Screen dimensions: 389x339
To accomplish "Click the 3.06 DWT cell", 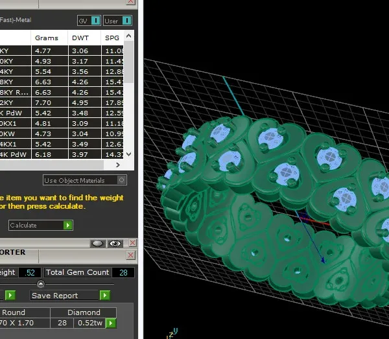I will [84, 51].
